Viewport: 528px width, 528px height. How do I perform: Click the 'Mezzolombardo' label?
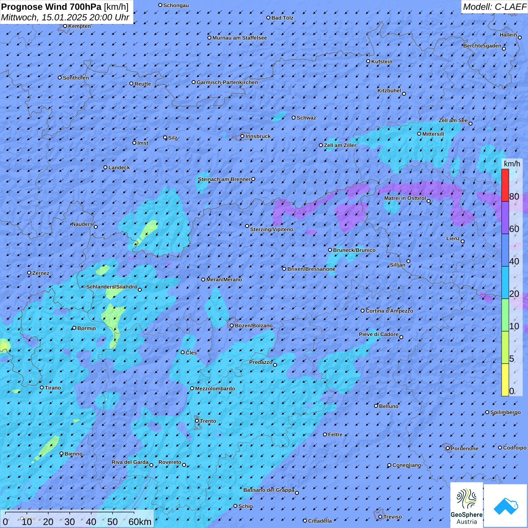coord(215,388)
